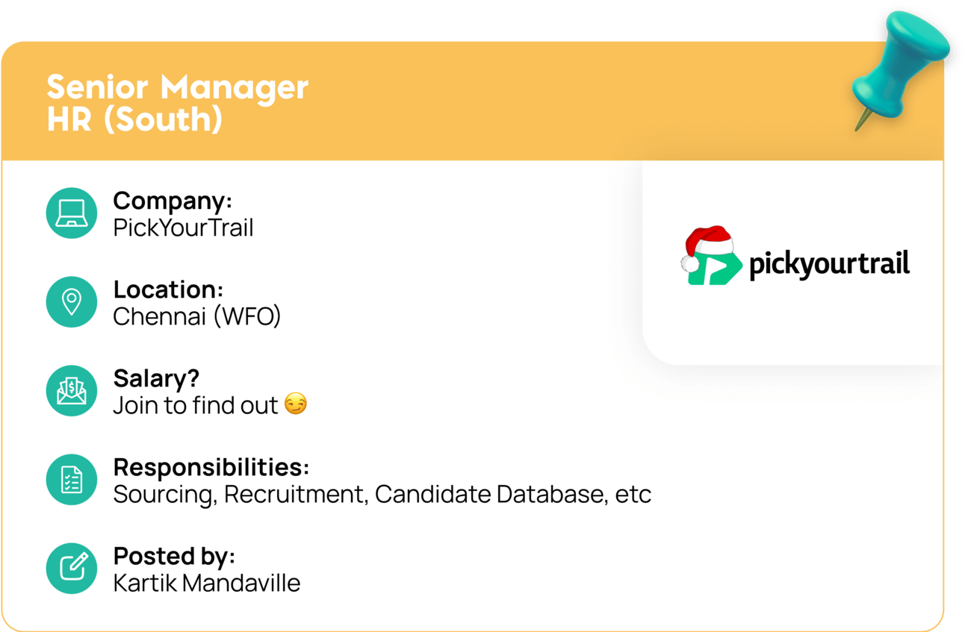Click the Salary? label
The height and width of the screenshot is (632, 965).
tap(156, 378)
